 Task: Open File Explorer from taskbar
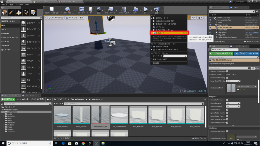pos(103,143)
